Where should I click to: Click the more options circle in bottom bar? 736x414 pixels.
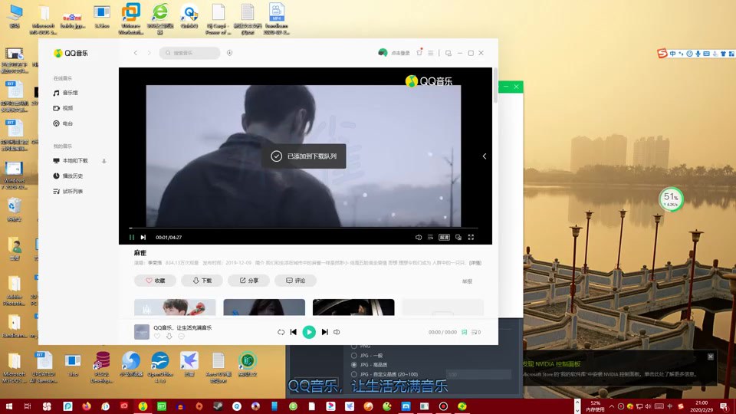tap(181, 336)
